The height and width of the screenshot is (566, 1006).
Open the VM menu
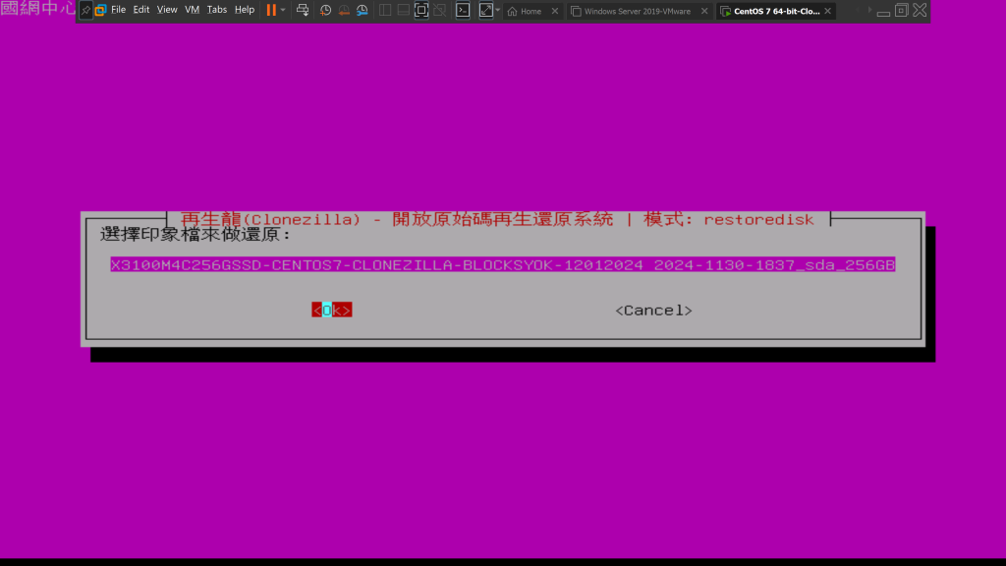pos(192,10)
